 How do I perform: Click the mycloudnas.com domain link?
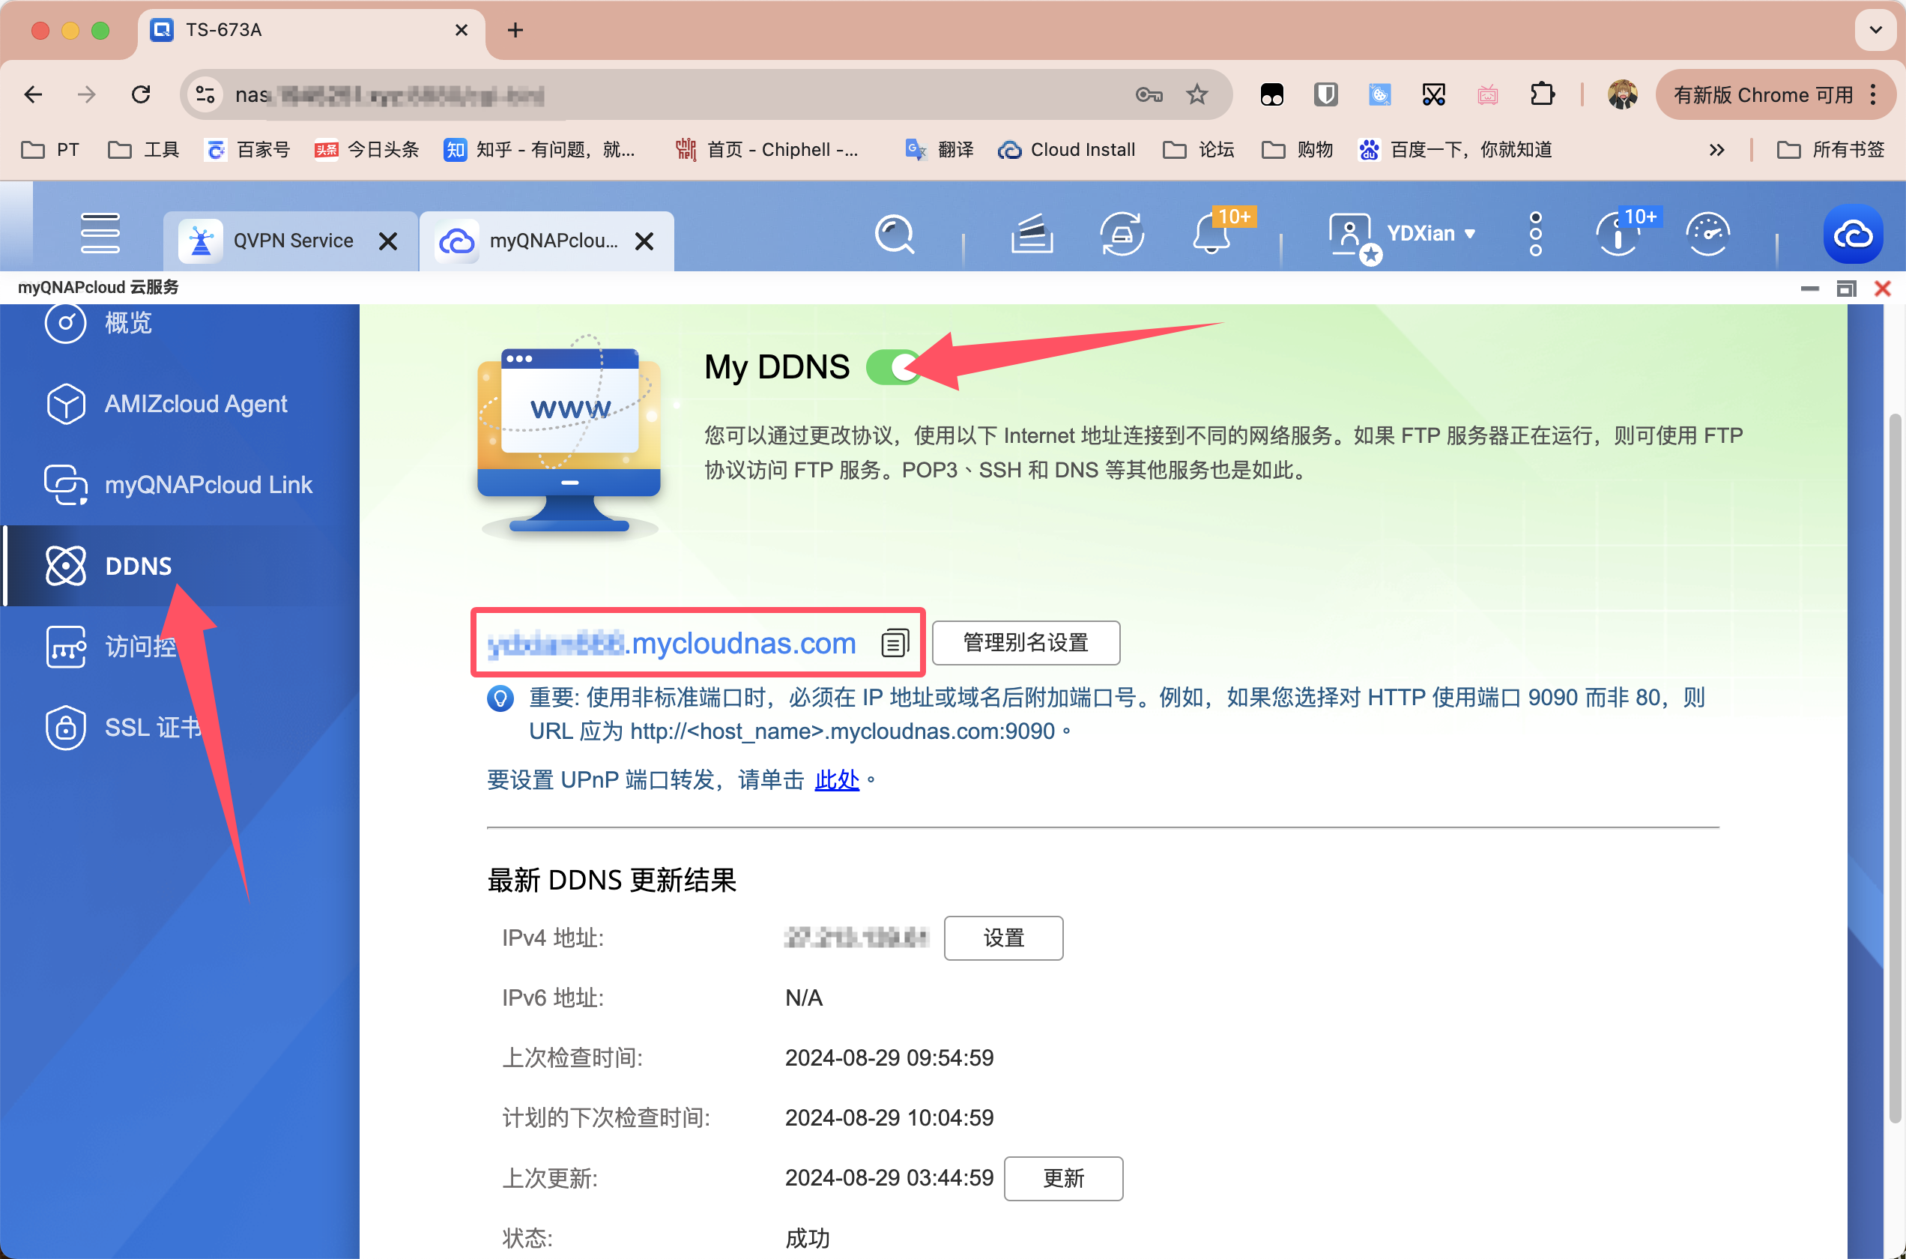tap(673, 643)
